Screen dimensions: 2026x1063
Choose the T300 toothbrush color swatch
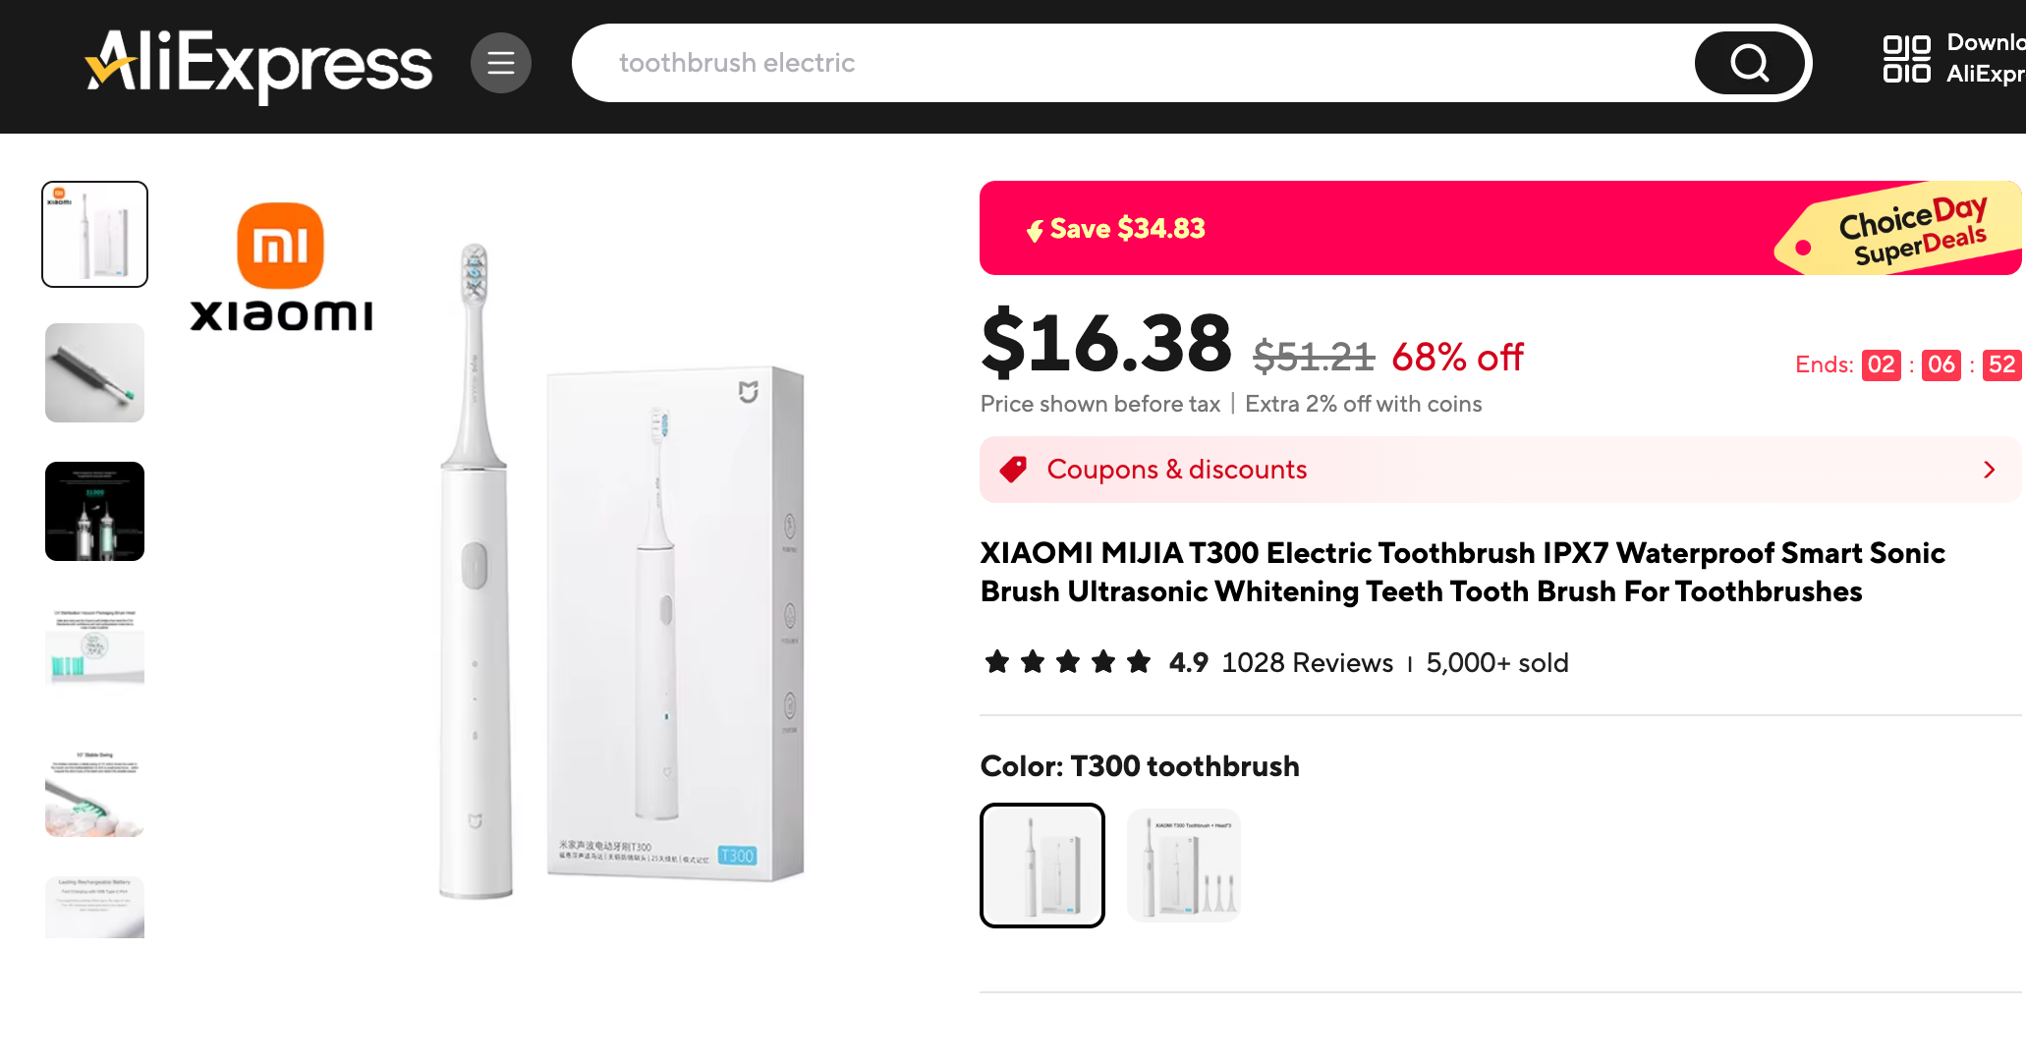point(1042,866)
